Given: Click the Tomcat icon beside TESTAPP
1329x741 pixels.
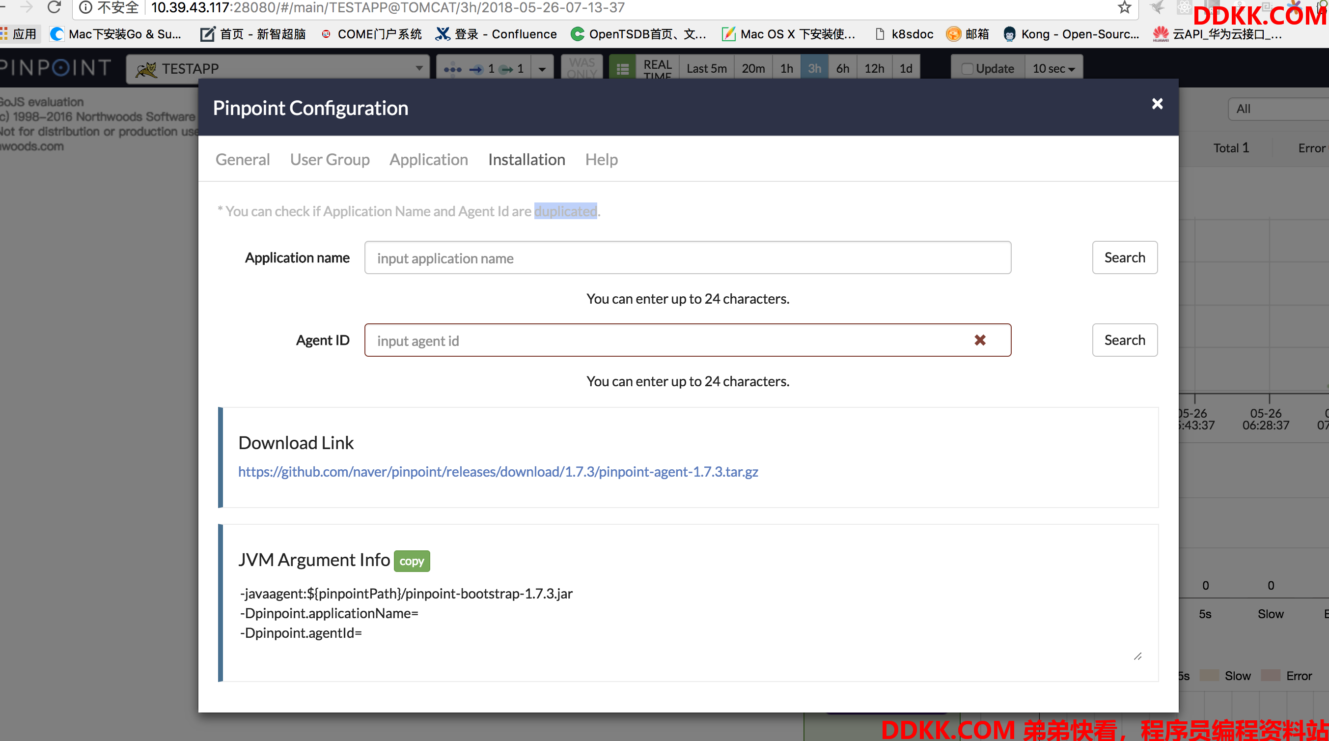Looking at the screenshot, I should tap(146, 69).
